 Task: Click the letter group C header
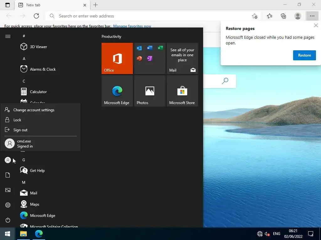(24, 81)
